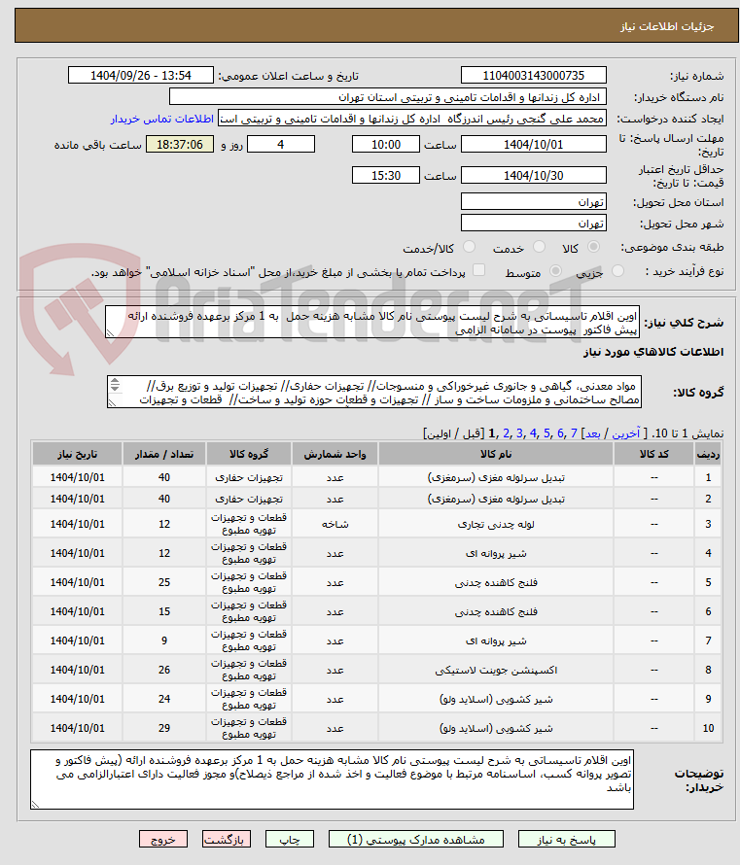The height and width of the screenshot is (865, 740).
Task: Click the شرح کلی نیاز text area
Action: [372, 322]
